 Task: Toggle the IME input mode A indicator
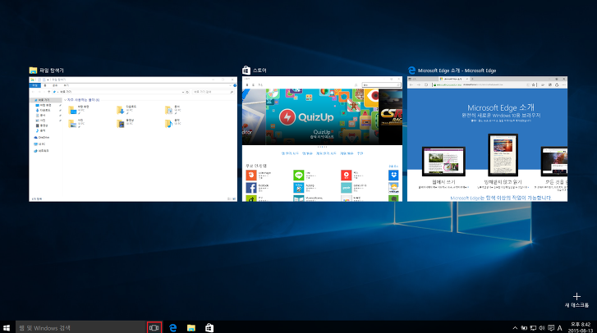pyautogui.click(x=560, y=328)
